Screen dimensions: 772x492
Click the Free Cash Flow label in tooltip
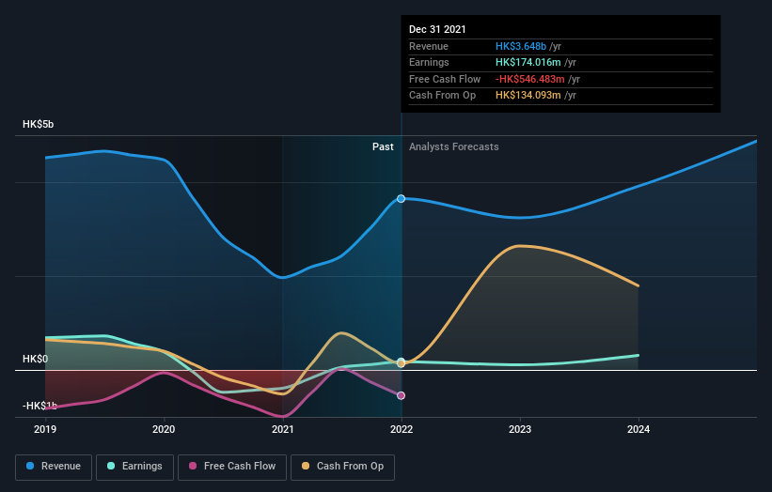tap(445, 79)
